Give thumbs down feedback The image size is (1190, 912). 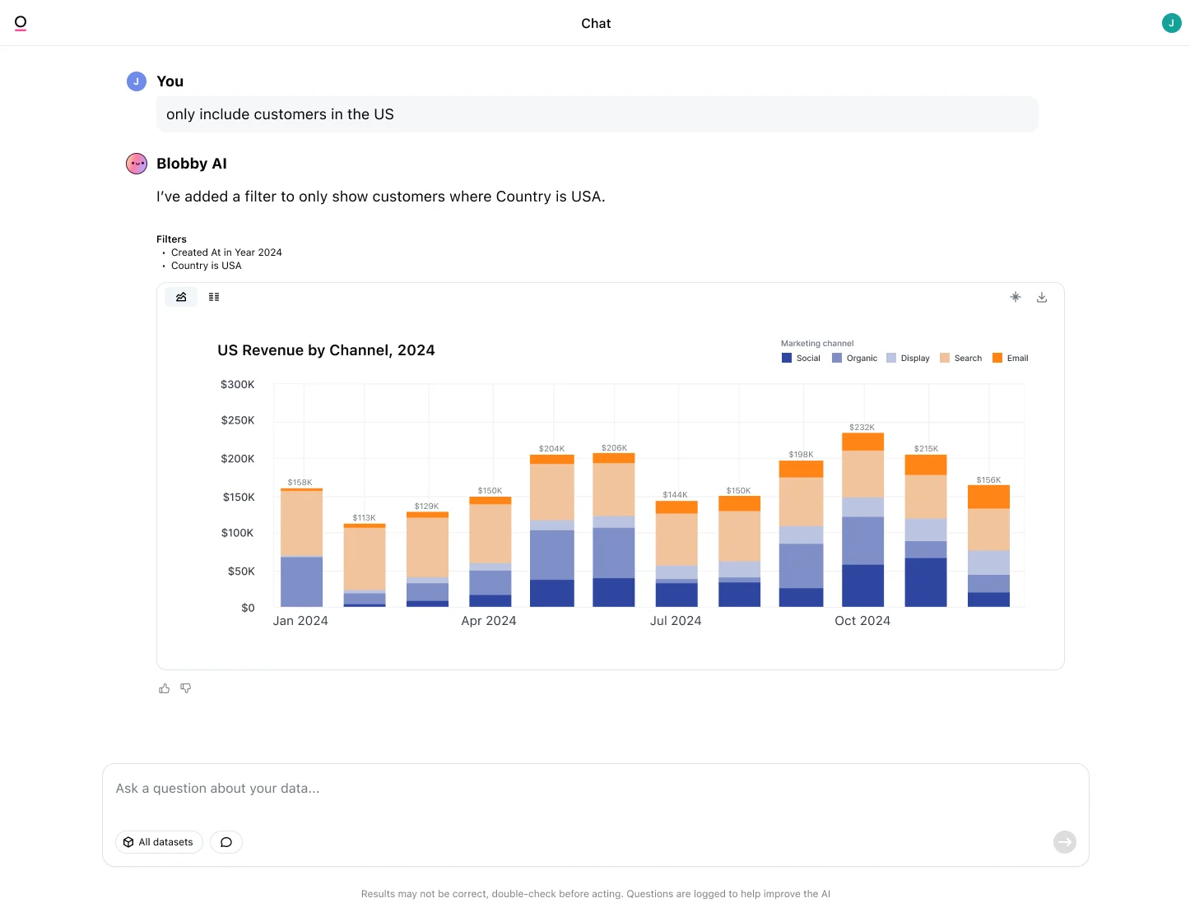pos(186,688)
